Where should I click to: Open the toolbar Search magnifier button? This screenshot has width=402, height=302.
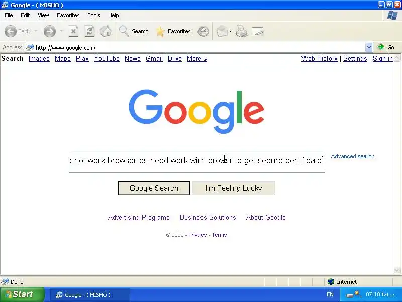[134, 31]
